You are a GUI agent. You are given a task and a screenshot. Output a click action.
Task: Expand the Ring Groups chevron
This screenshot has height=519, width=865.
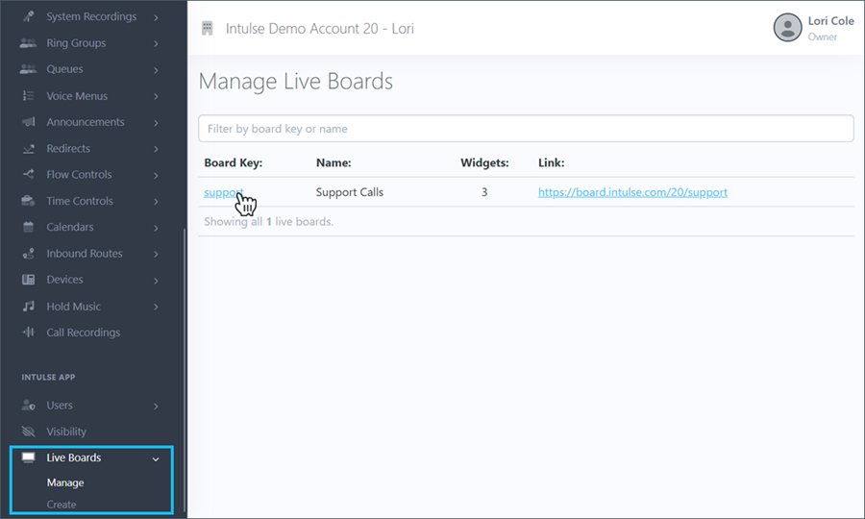156,43
